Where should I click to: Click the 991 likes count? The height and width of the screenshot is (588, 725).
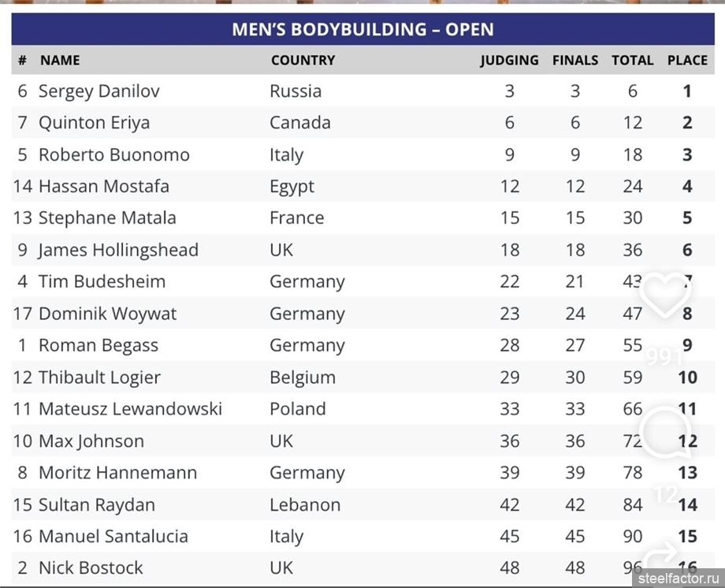click(x=664, y=357)
